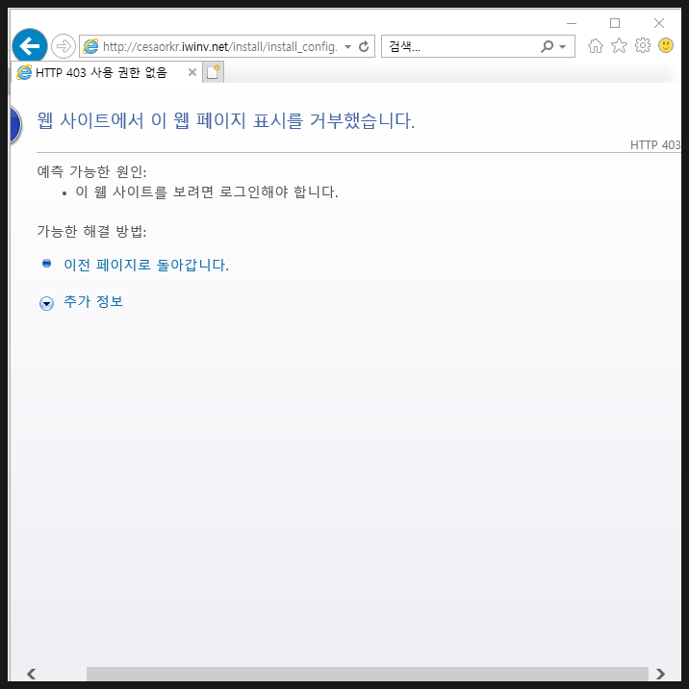Viewport: 689px width, 689px height.
Task: Maximize the browser window
Action: click(615, 23)
